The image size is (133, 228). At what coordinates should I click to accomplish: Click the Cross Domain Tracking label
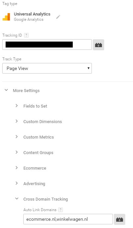45,199
